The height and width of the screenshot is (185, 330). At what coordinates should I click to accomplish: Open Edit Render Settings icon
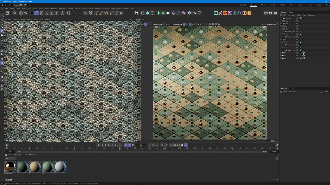click(276, 13)
